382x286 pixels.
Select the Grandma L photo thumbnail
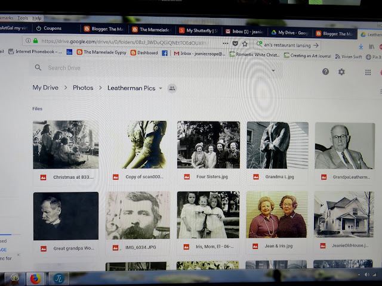[278, 145]
